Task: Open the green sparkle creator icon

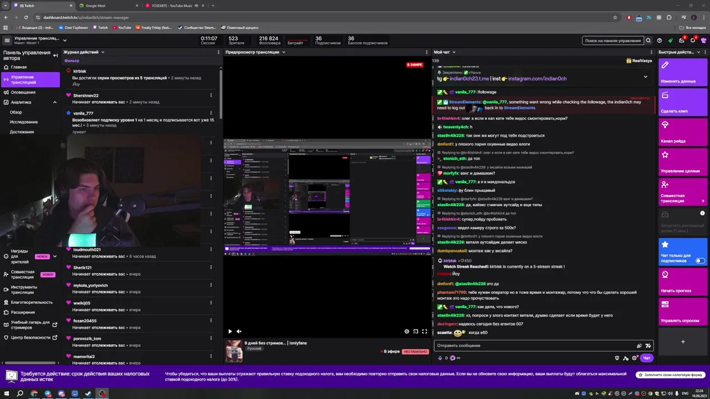Action: (x=670, y=40)
